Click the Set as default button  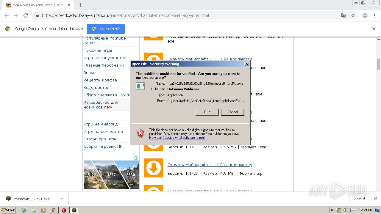click(106, 29)
